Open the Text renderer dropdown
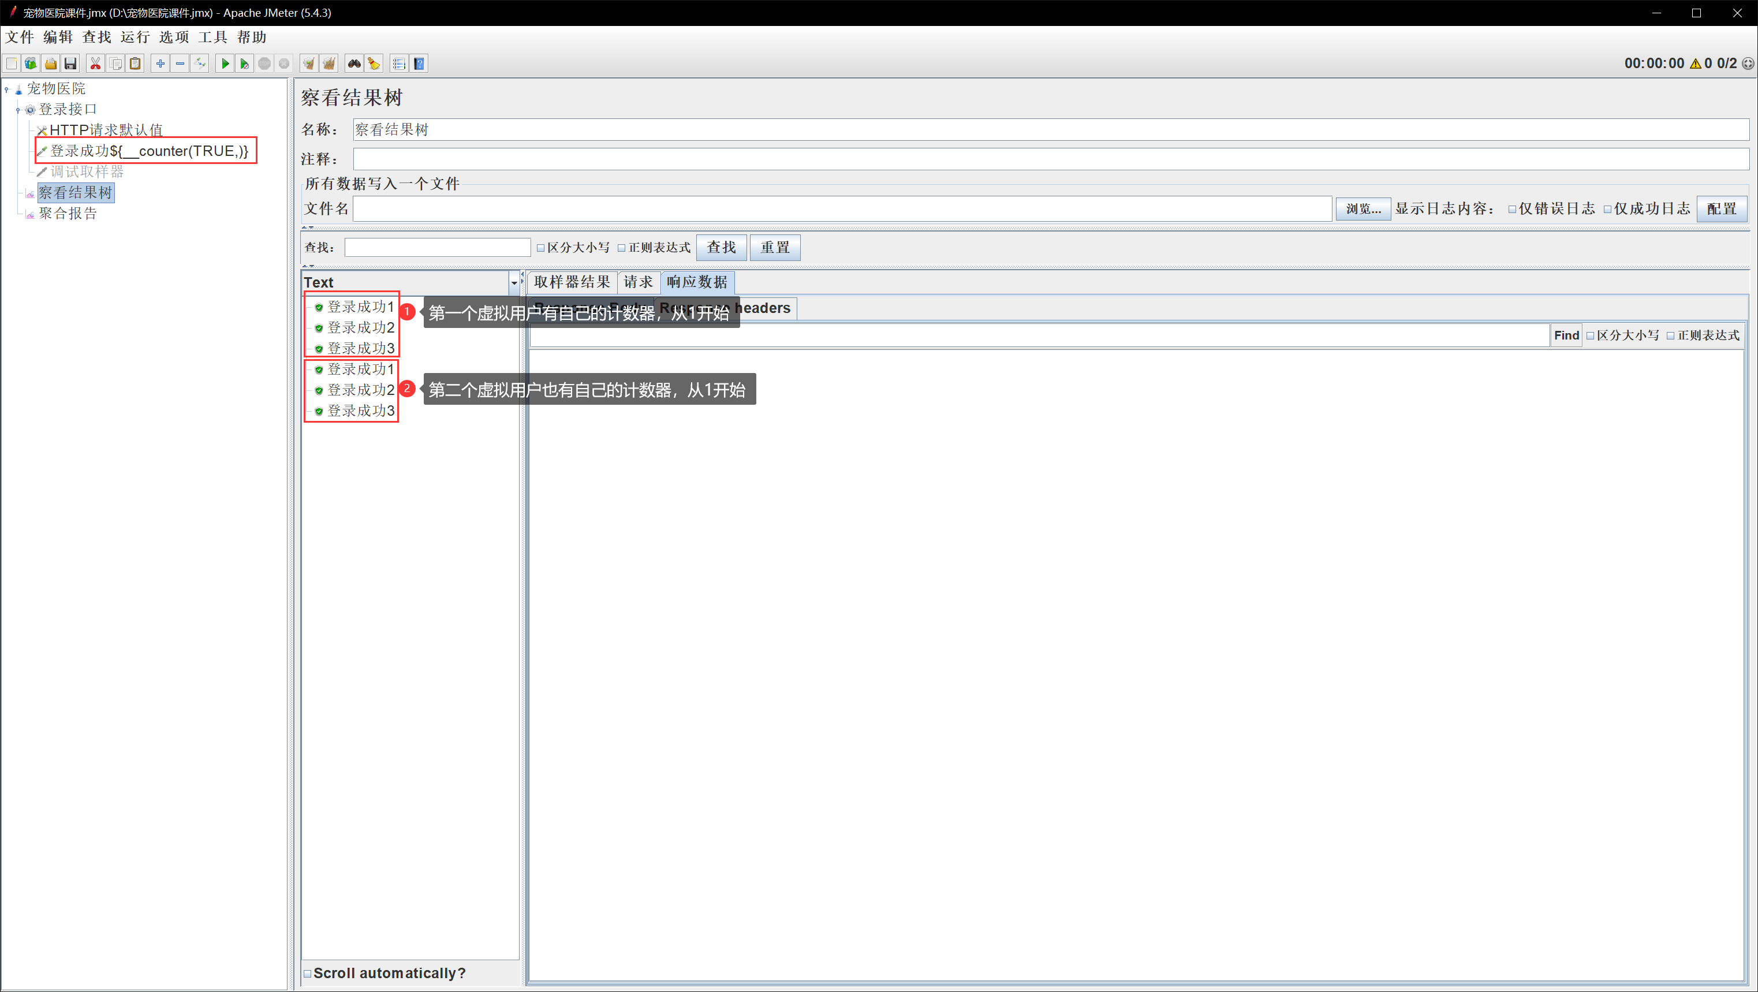The height and width of the screenshot is (992, 1758). pyautogui.click(x=514, y=282)
